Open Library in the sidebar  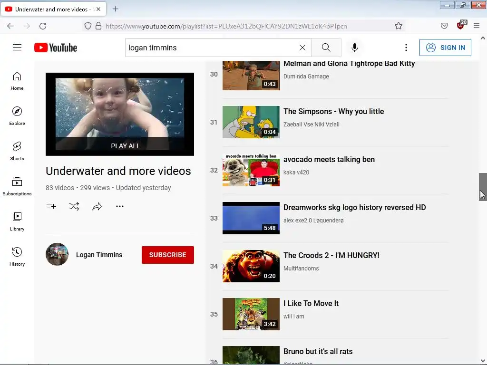[x=17, y=221]
